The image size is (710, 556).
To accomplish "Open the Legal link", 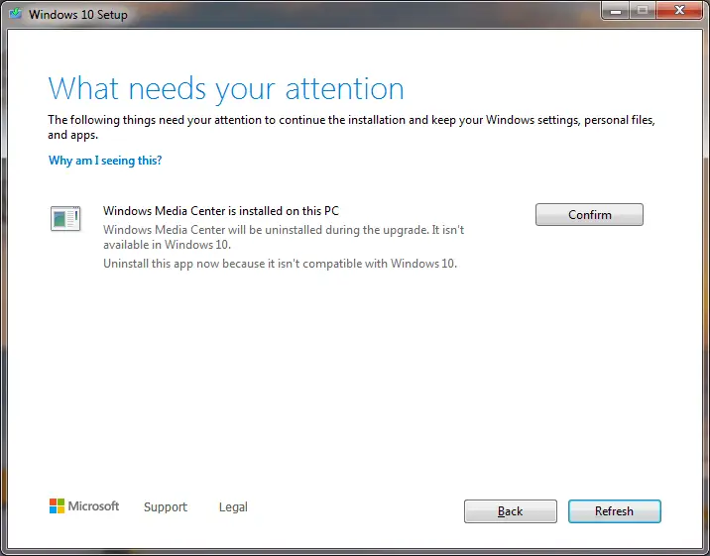I will click(233, 507).
